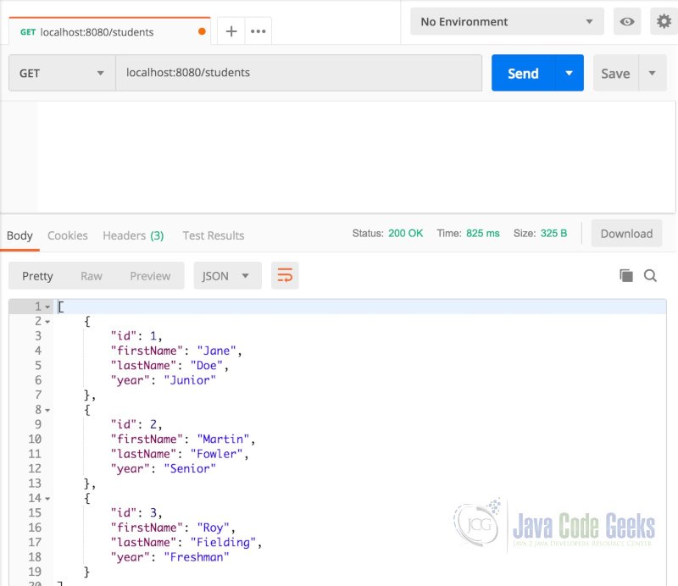This screenshot has width=678, height=586.
Task: Open environment quick look with the eye icon
Action: coord(627,21)
